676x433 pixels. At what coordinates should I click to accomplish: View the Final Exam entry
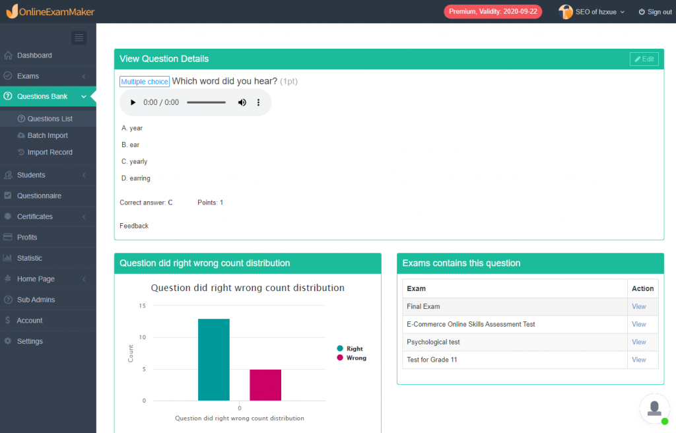[638, 306]
